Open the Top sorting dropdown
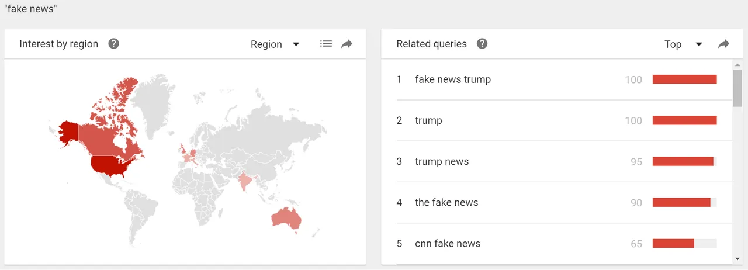748x270 pixels. coord(683,44)
